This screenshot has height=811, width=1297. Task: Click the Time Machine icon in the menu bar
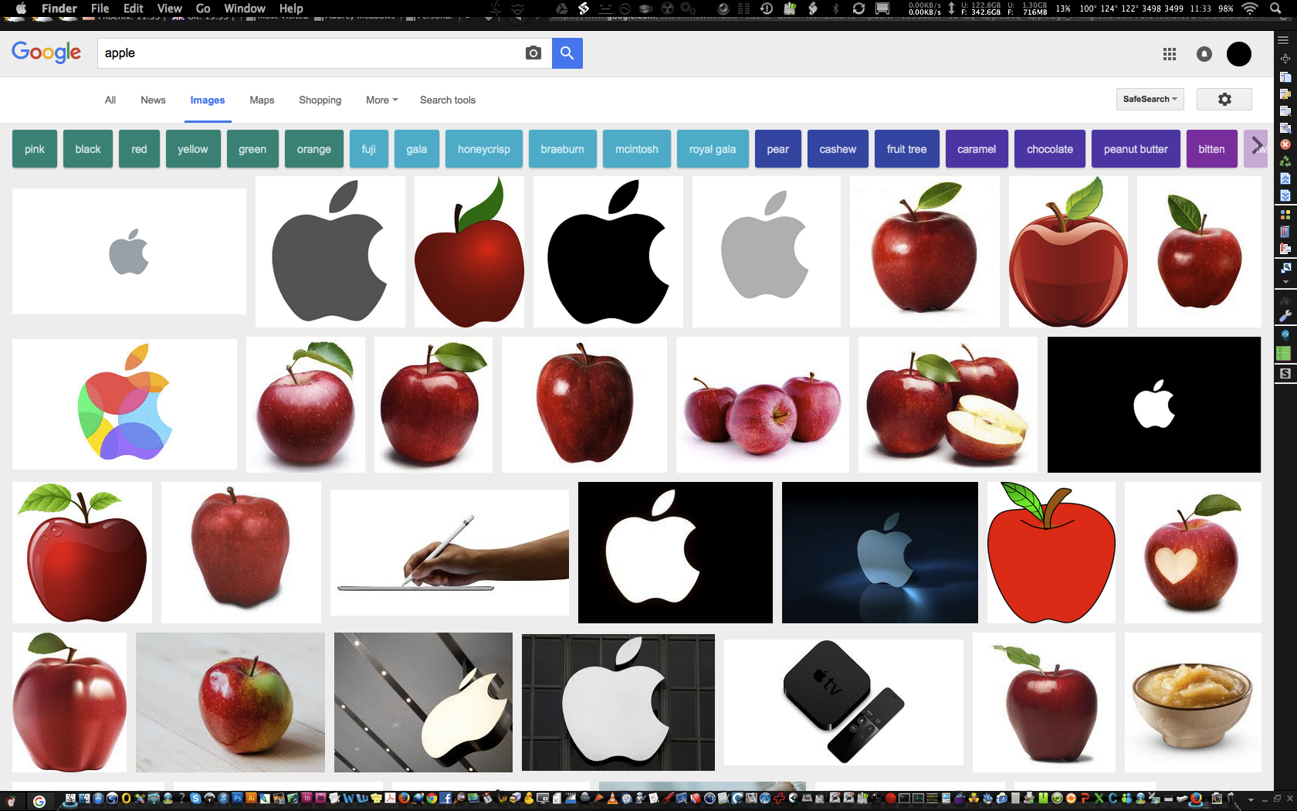click(767, 8)
